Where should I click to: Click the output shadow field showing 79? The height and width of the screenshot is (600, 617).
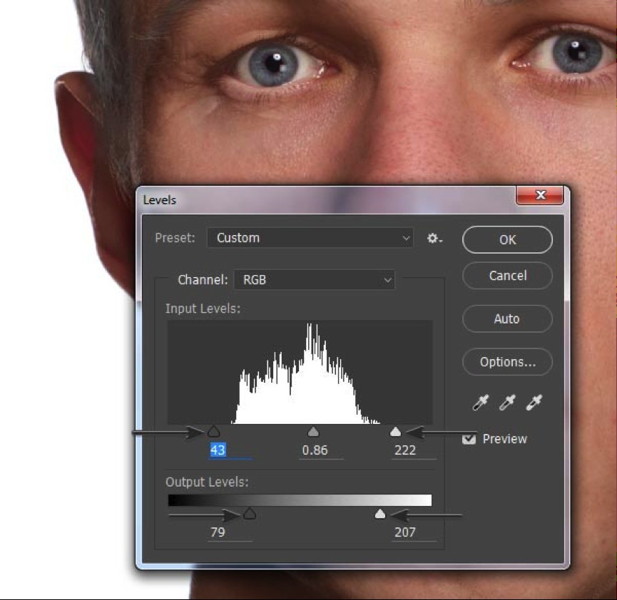230,532
